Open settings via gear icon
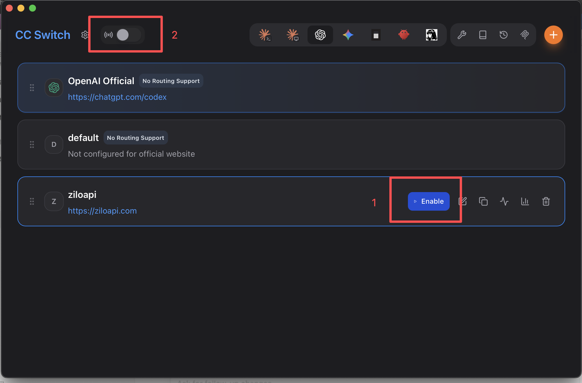The image size is (582, 383). tap(85, 35)
